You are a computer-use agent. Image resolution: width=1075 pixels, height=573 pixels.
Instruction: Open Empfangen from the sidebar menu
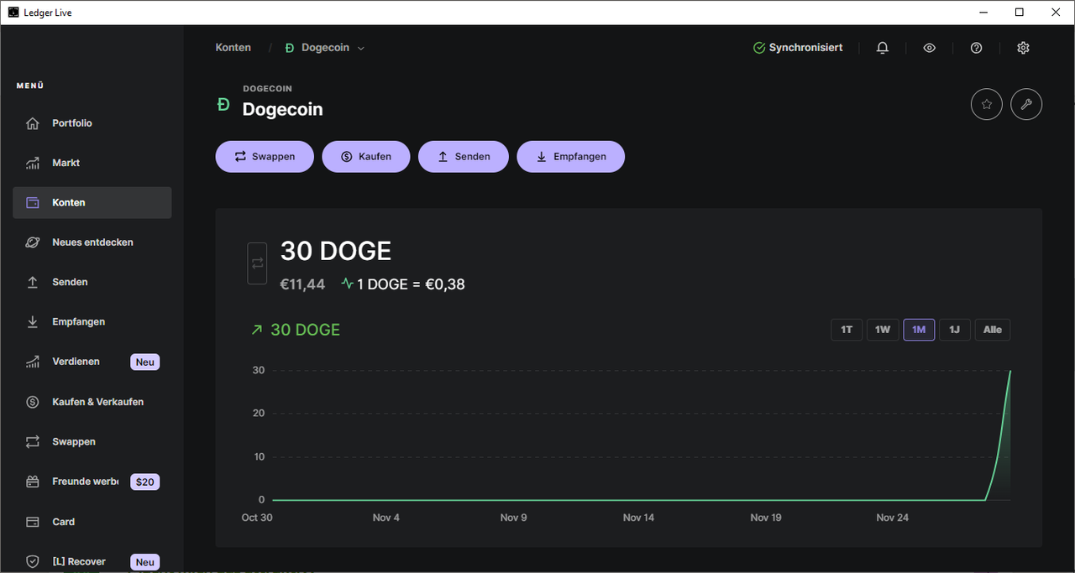click(92, 321)
